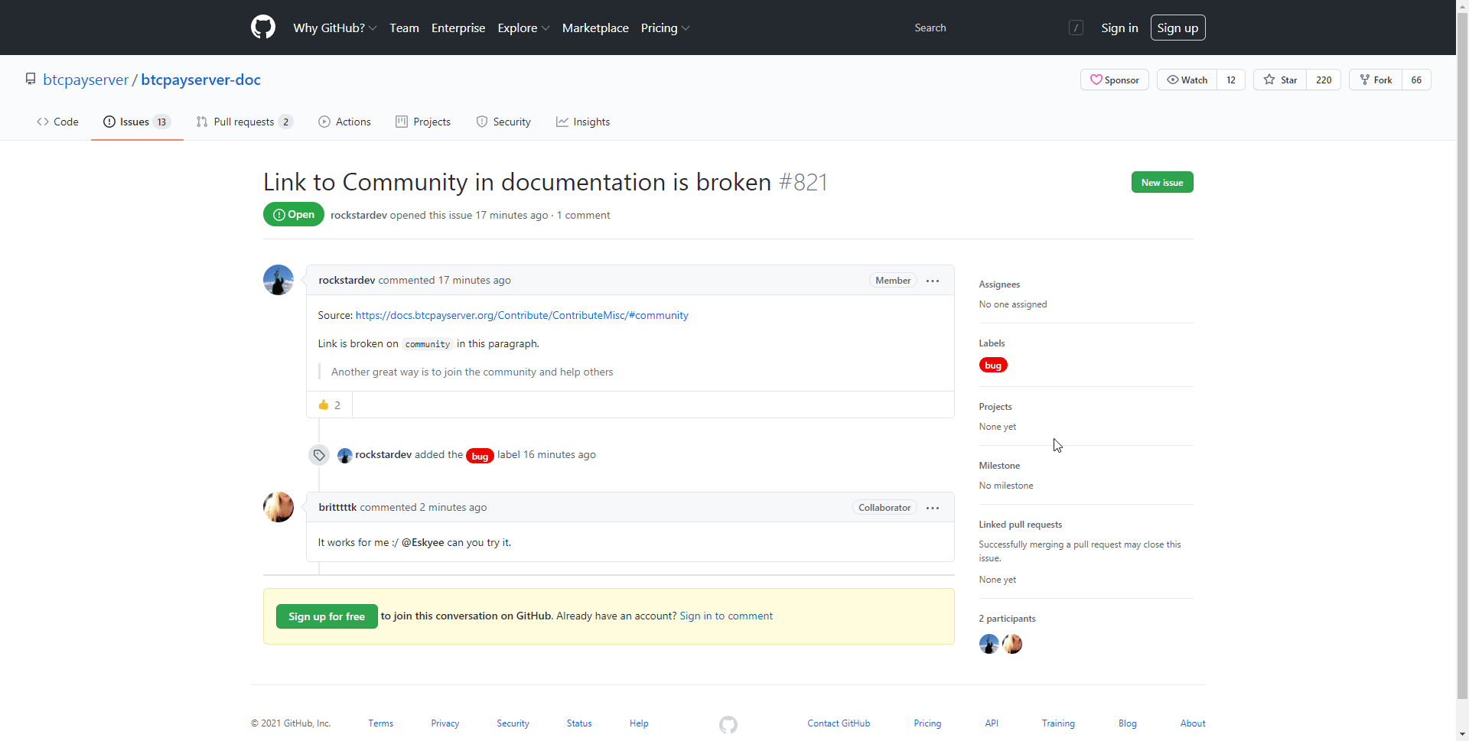Switch to Pull requests tab
Screen dimensions: 1469x741
pos(245,122)
